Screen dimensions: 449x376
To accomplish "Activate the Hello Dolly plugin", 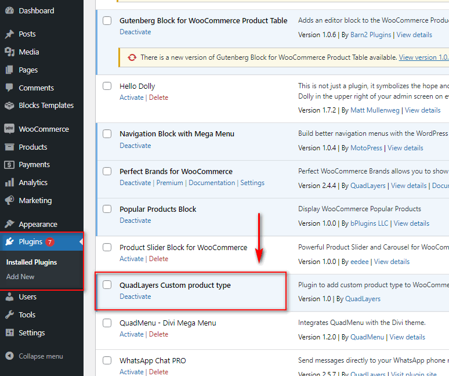I will tap(132, 97).
